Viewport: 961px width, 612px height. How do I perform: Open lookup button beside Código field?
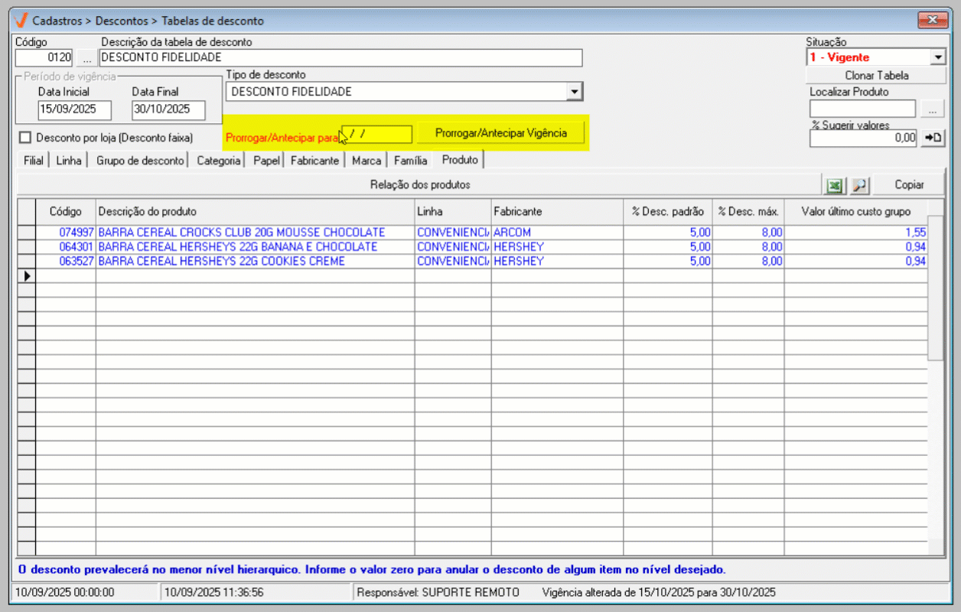(86, 58)
